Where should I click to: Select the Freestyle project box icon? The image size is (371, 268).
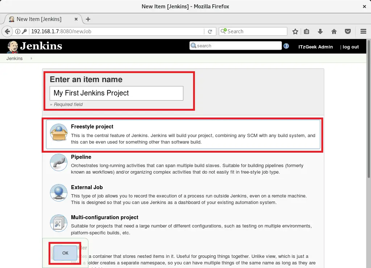click(59, 132)
